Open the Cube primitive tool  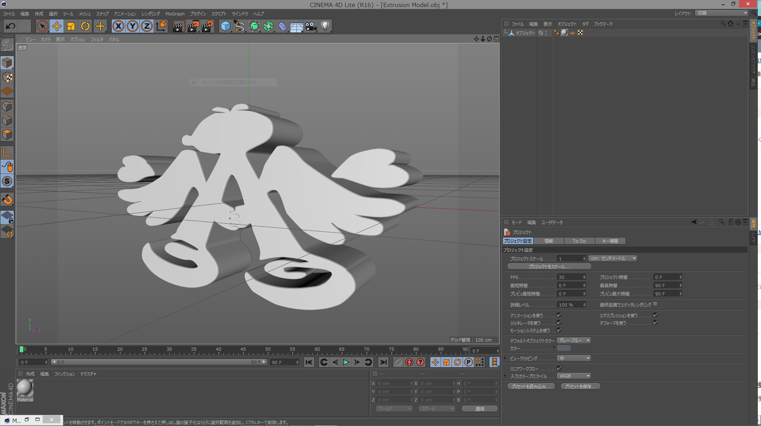(225, 26)
